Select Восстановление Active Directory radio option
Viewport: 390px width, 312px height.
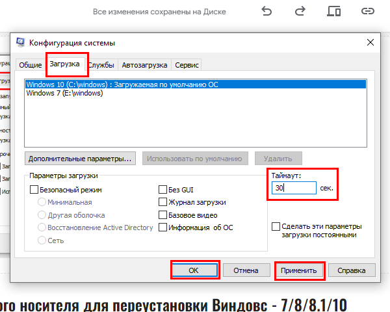(42, 227)
